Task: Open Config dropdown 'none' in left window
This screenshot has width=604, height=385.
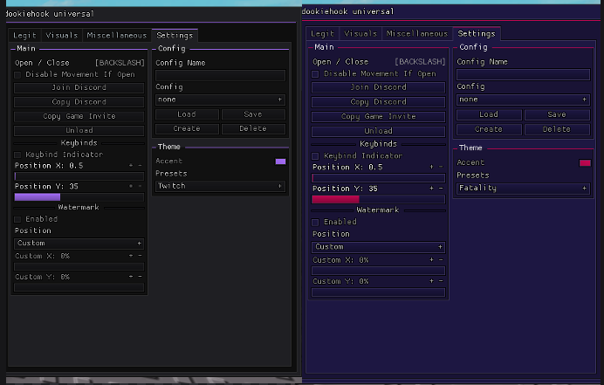Action: pos(220,100)
